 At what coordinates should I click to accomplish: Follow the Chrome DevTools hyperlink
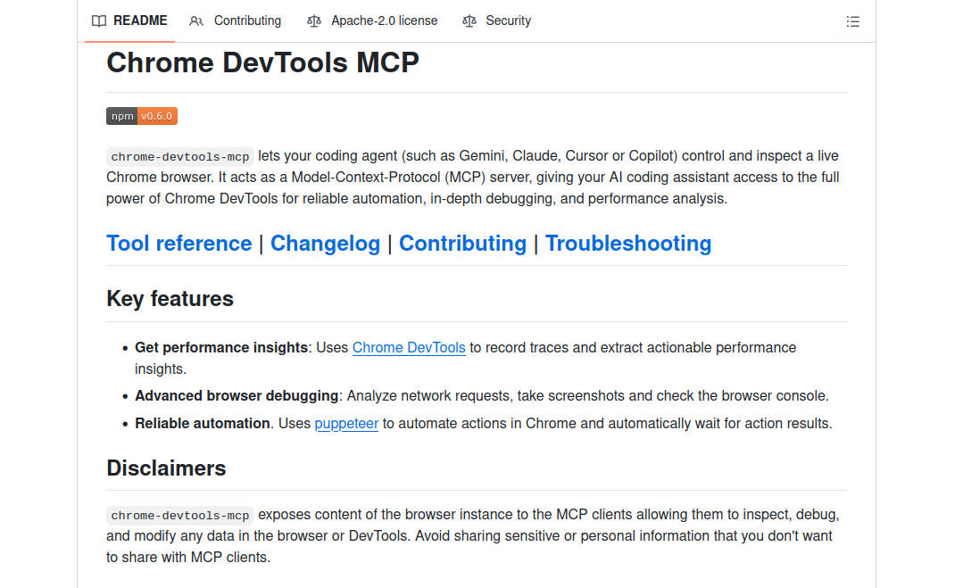point(409,347)
